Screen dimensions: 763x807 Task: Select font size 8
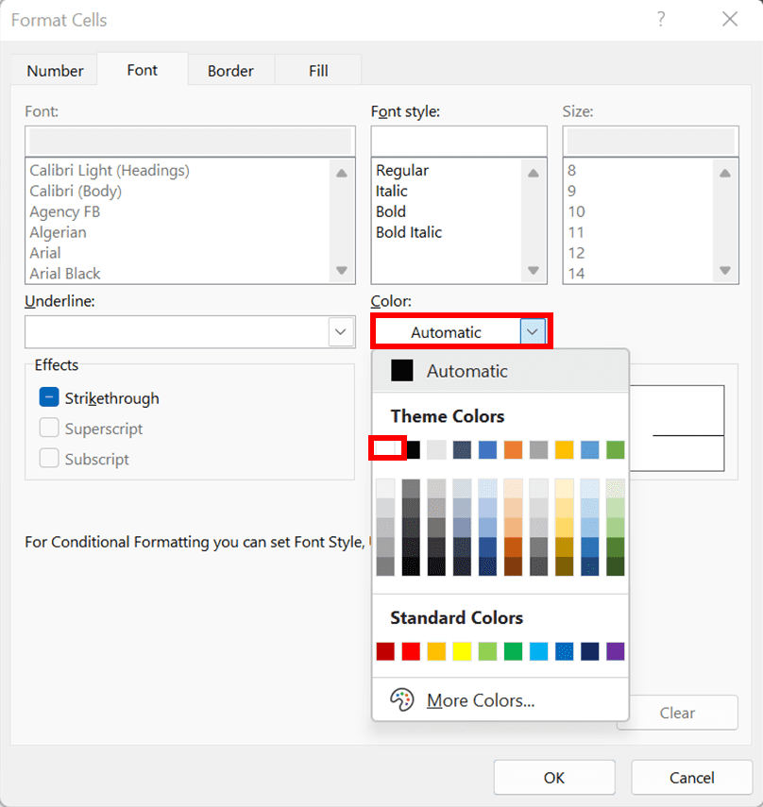pyautogui.click(x=571, y=170)
